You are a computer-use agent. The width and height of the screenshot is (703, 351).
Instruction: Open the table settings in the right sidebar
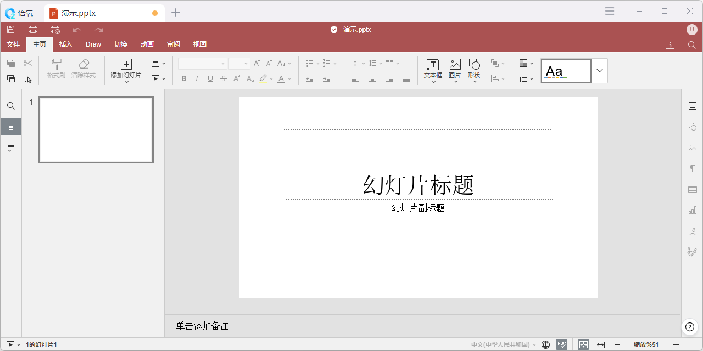click(x=692, y=189)
